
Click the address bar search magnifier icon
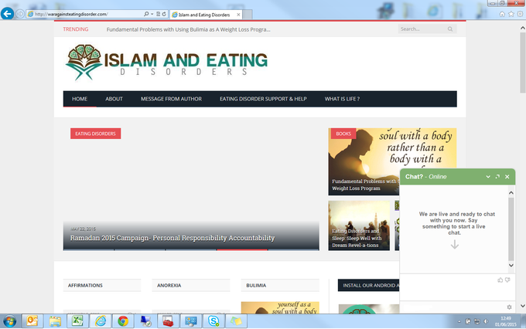pyautogui.click(x=146, y=14)
